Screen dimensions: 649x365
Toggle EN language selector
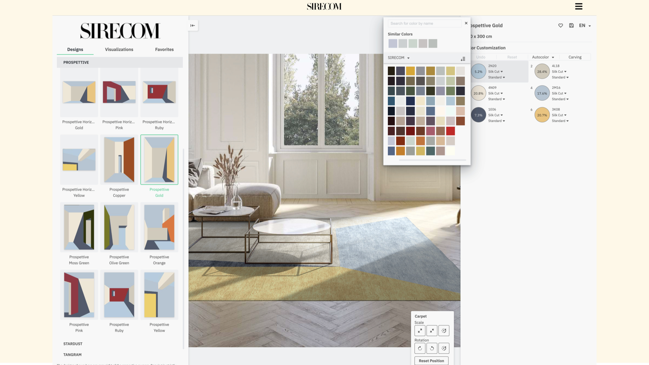point(585,25)
